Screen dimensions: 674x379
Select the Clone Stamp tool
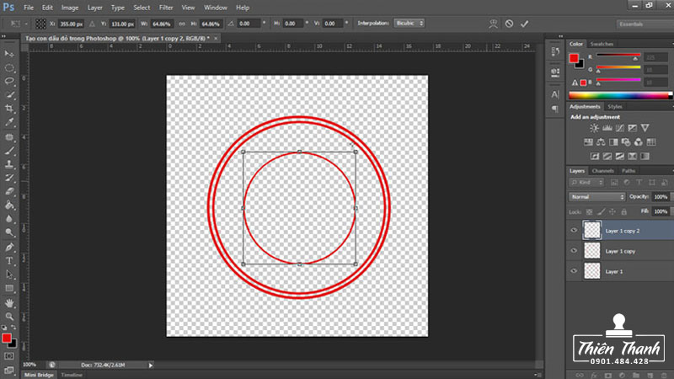point(9,164)
